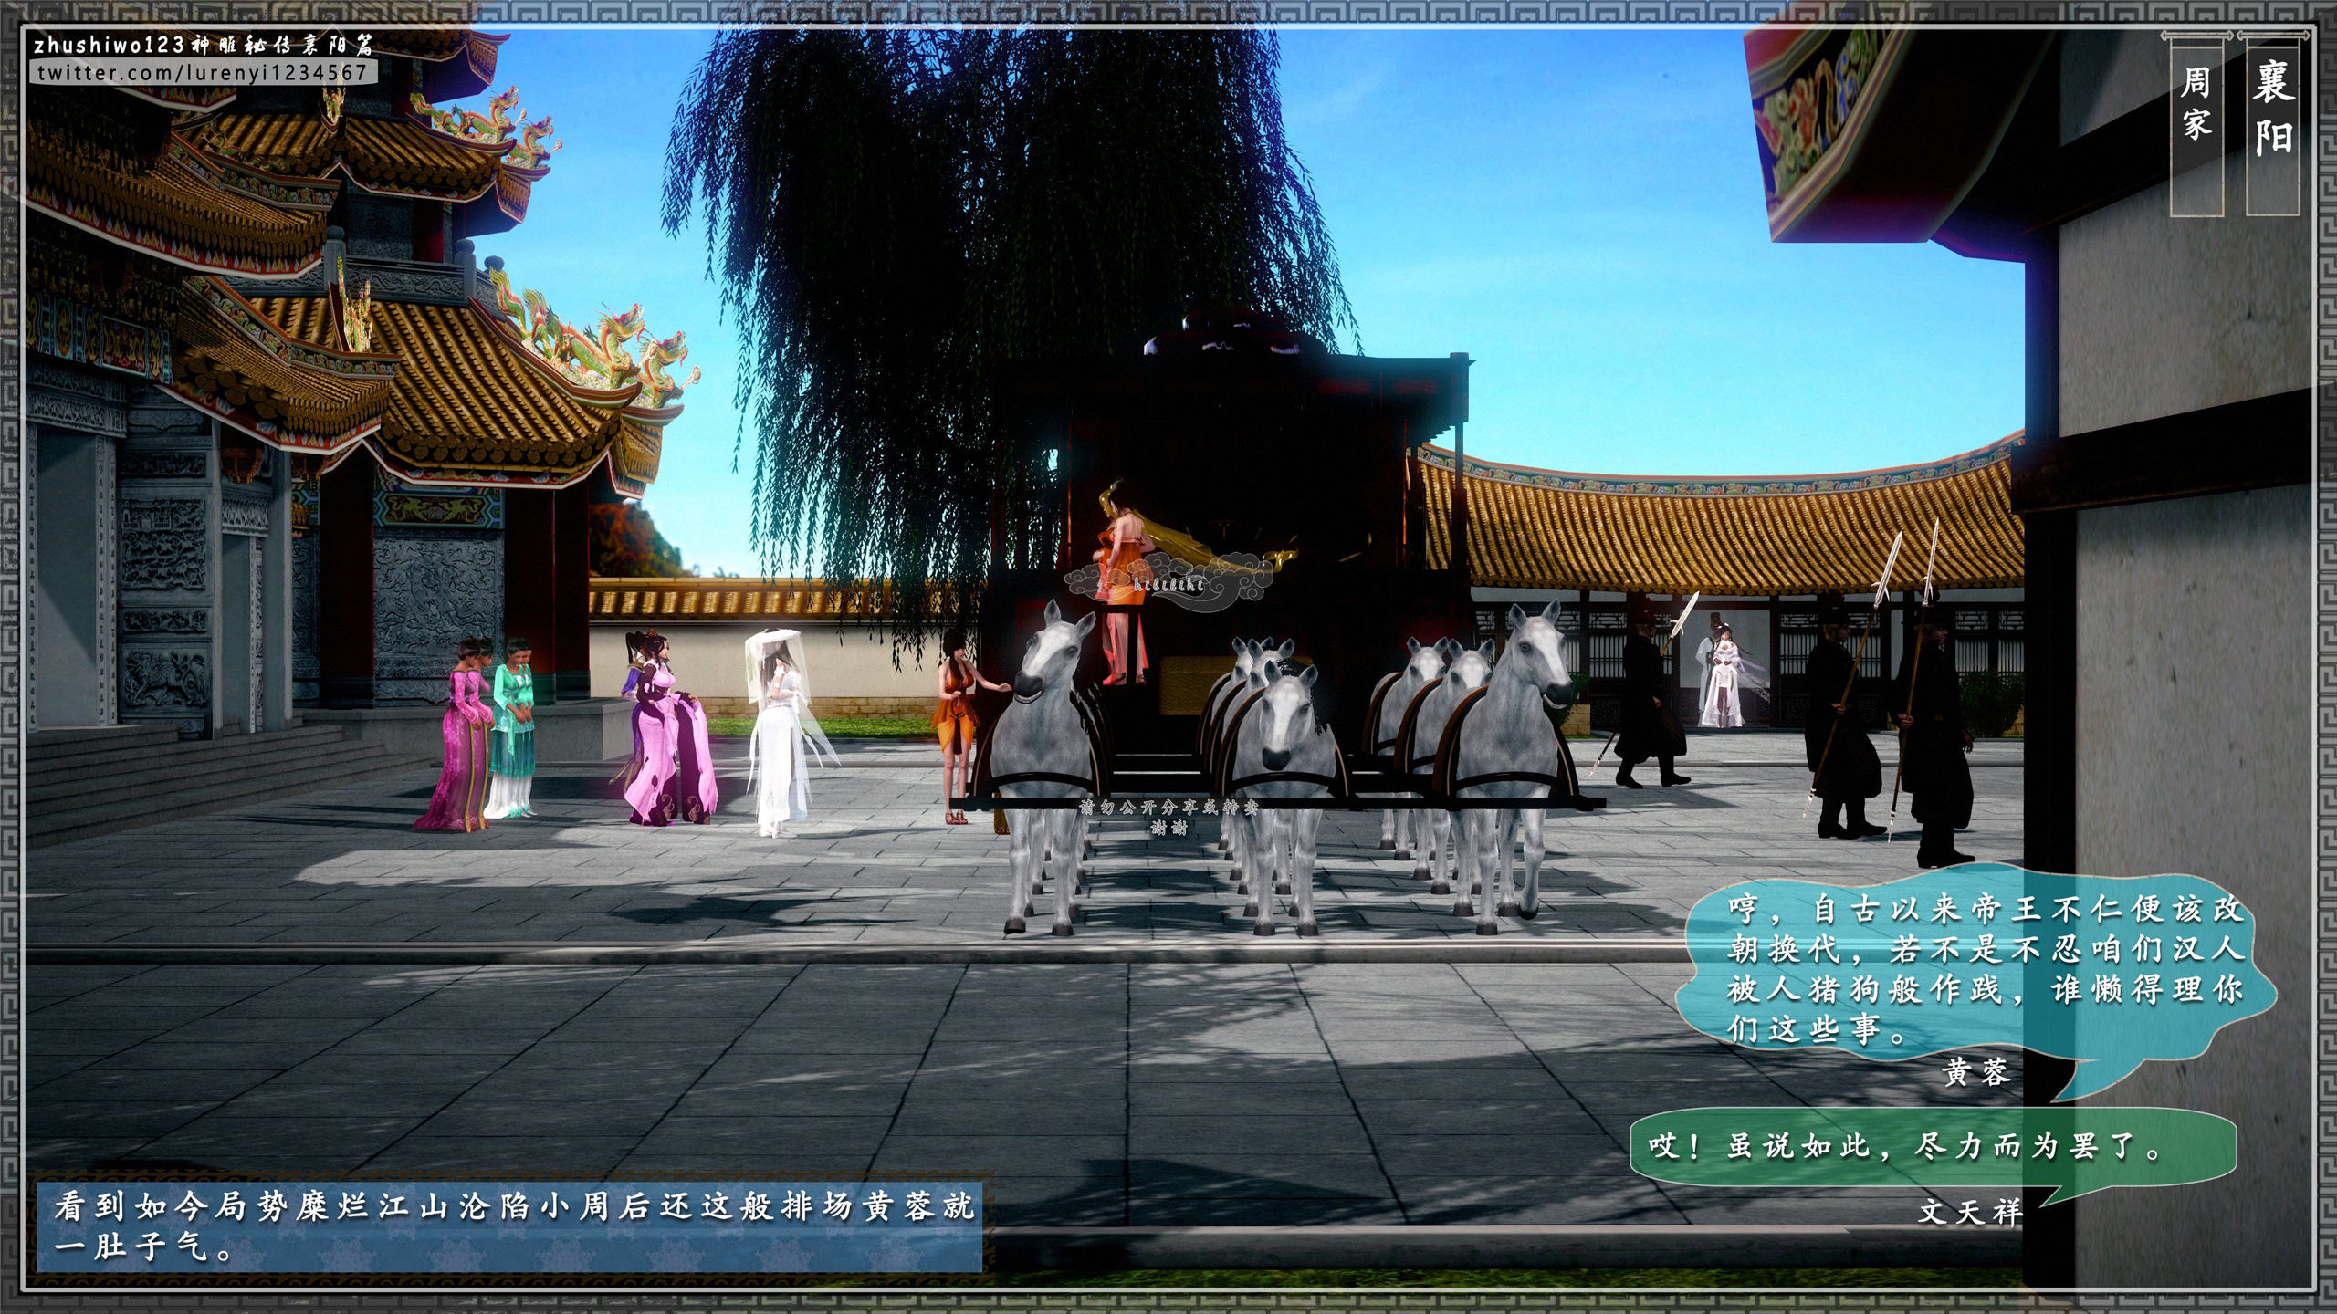Viewport: 2337px width, 1314px height.
Task: Click the 文天祥 speaker name label
Action: [1970, 1211]
